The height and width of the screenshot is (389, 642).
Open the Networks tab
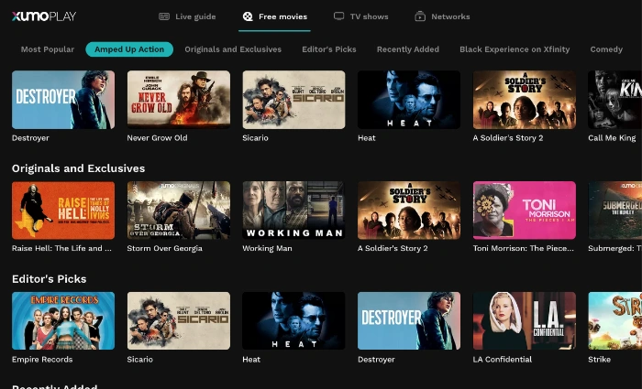442,16
